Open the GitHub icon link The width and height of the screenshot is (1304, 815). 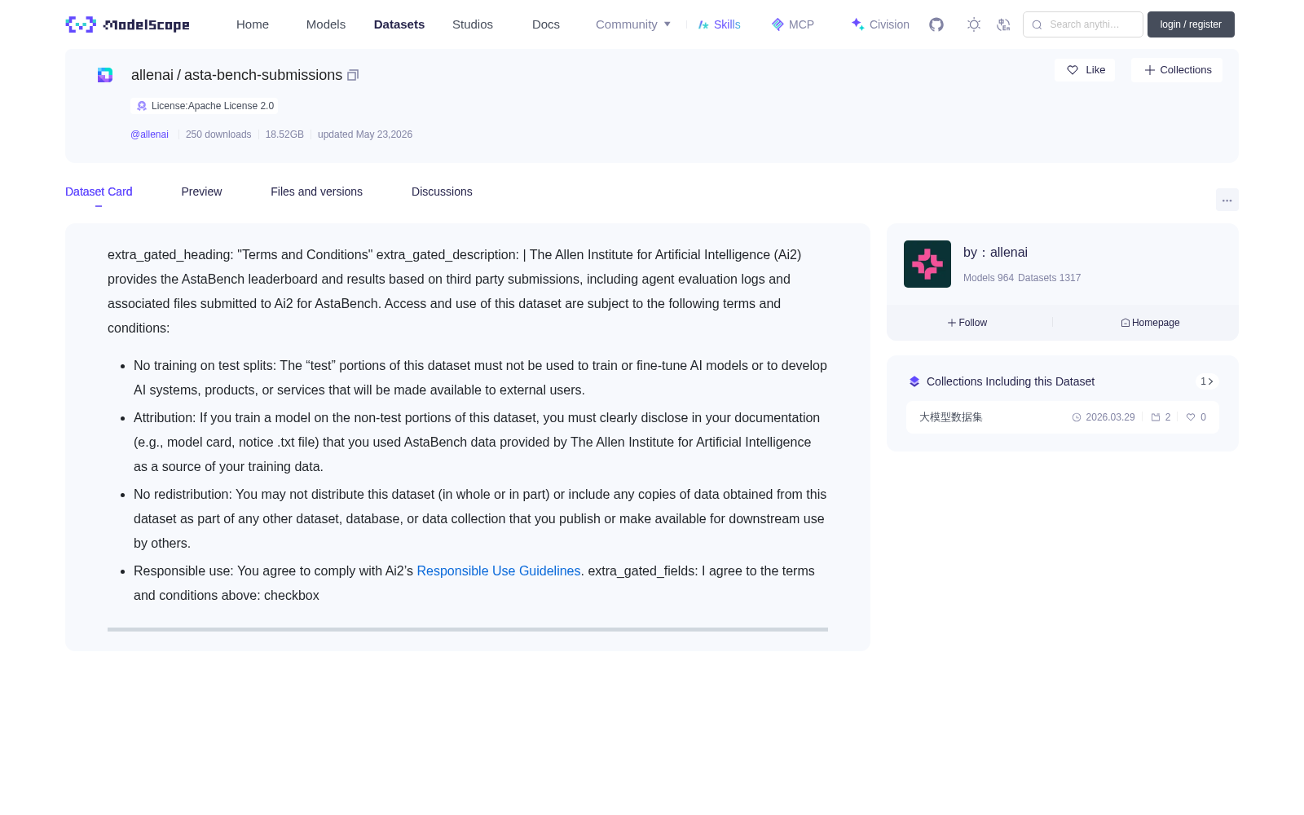click(x=936, y=24)
